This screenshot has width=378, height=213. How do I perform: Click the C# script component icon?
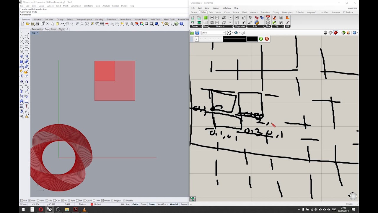257,18
